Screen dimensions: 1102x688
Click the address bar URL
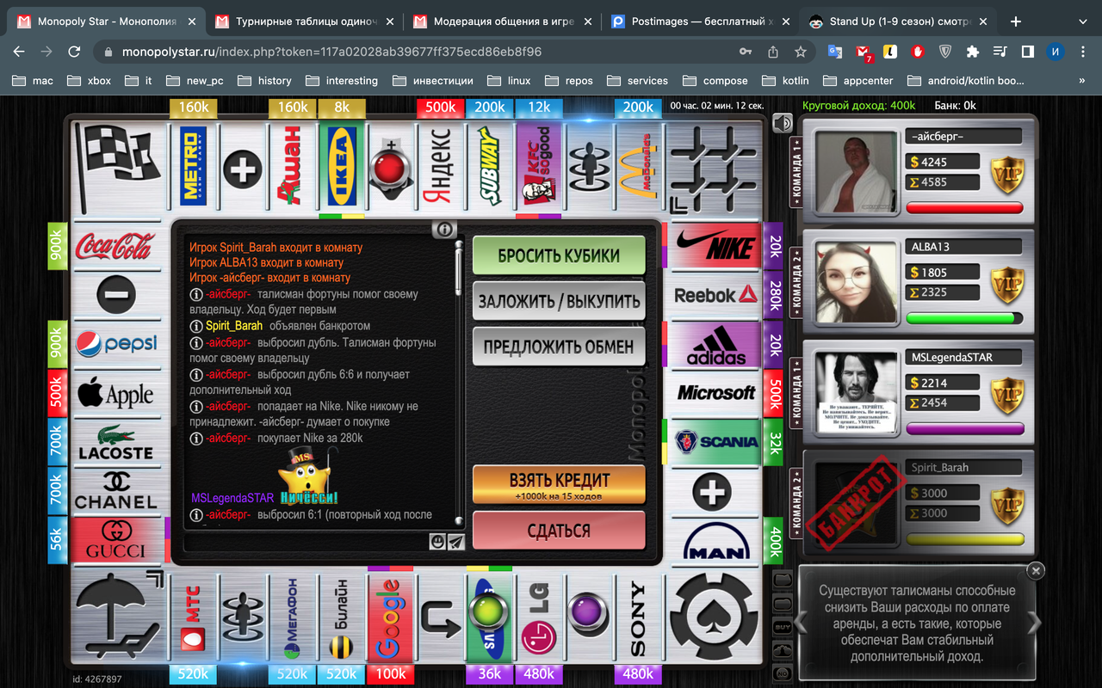coord(332,52)
